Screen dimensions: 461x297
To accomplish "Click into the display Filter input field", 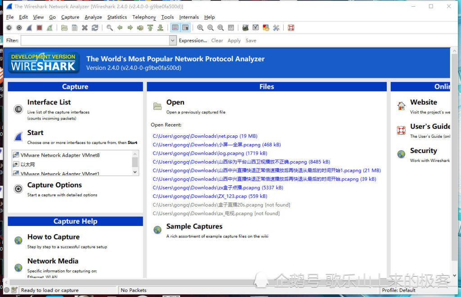I will click(95, 40).
